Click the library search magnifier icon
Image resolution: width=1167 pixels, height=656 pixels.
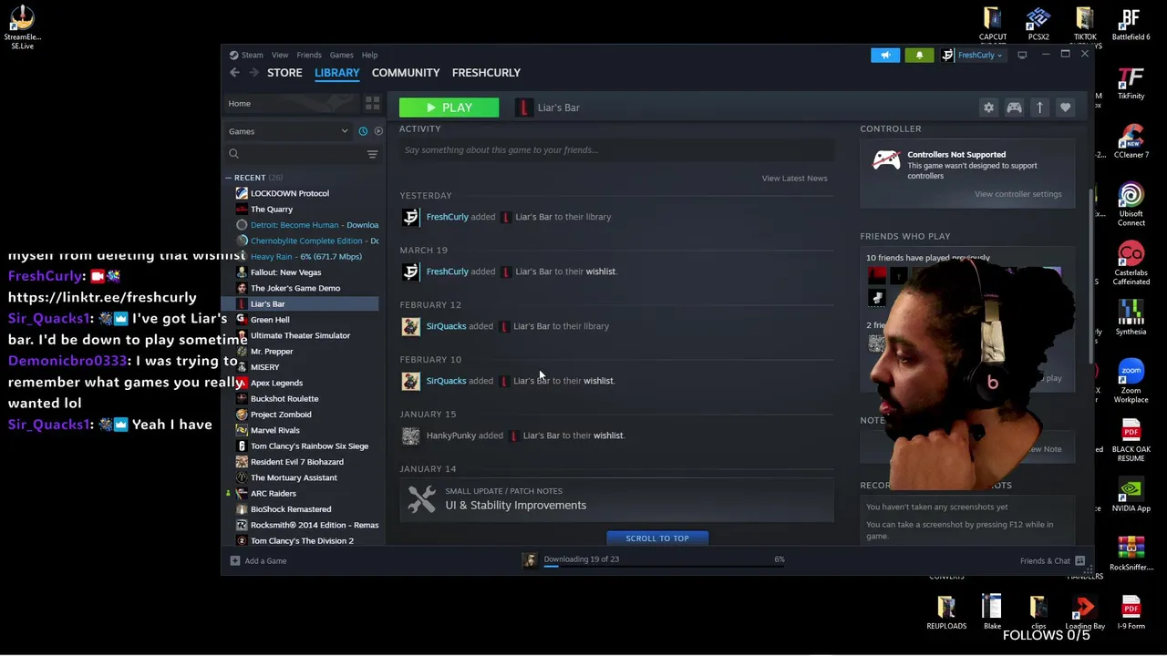pyautogui.click(x=234, y=154)
